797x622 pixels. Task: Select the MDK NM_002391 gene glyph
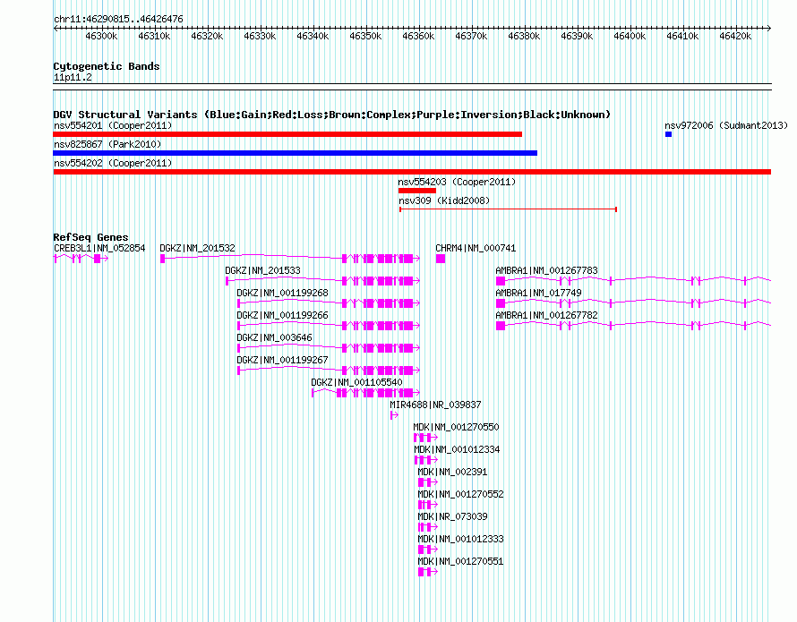point(428,482)
